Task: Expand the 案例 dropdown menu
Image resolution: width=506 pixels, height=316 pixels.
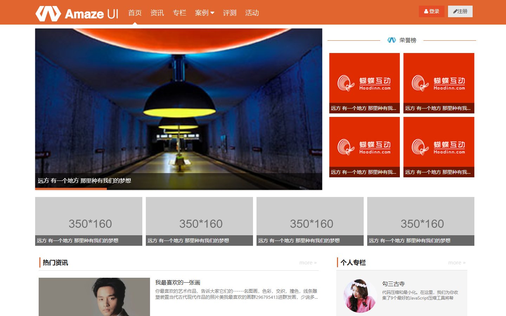Action: [205, 13]
